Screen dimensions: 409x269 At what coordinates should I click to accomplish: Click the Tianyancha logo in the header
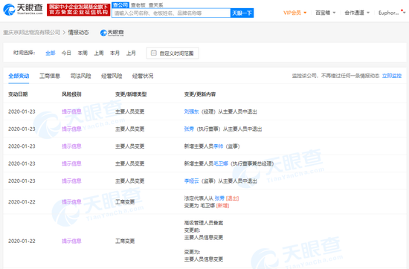coord(23,10)
